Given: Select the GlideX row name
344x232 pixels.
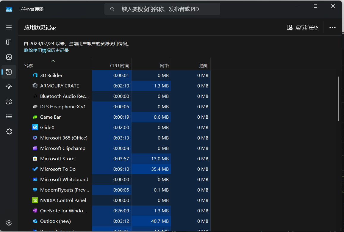Looking at the screenshot, I should point(47,127).
